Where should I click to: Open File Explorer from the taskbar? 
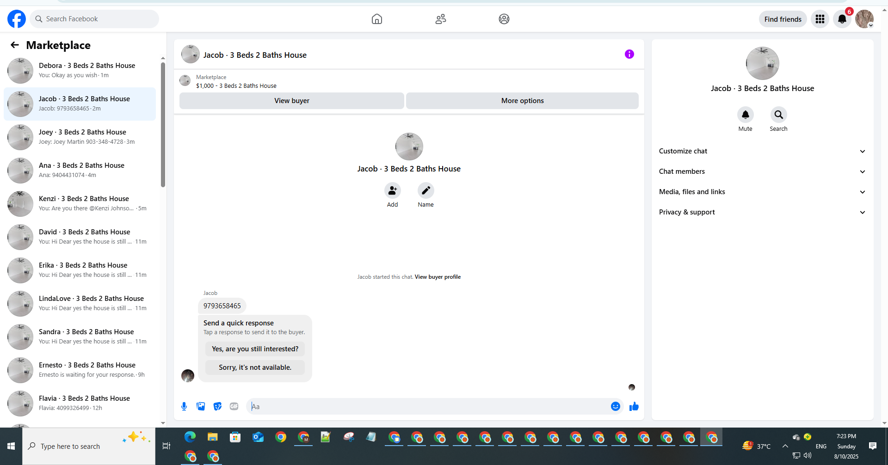(213, 437)
